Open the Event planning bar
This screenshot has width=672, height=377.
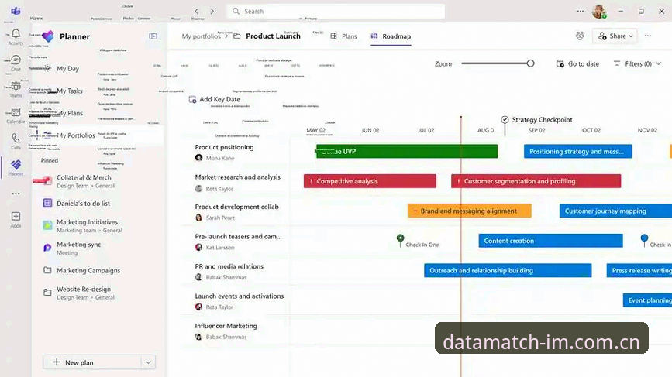click(647, 300)
